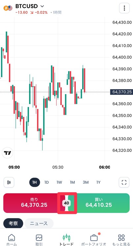This screenshot has height=246, width=133.
Task: Select 1H timeframe
Action: click(35, 182)
